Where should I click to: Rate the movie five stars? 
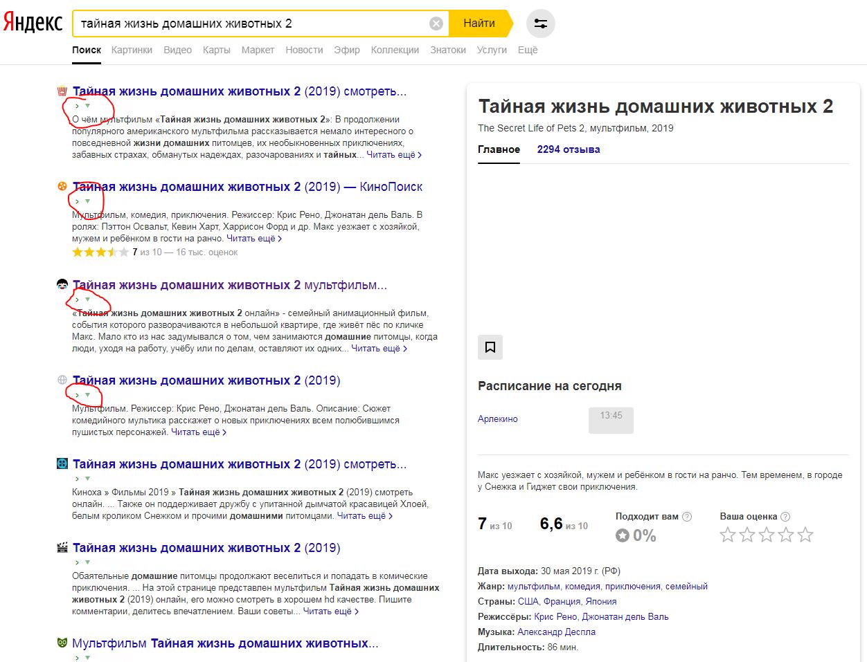click(805, 535)
